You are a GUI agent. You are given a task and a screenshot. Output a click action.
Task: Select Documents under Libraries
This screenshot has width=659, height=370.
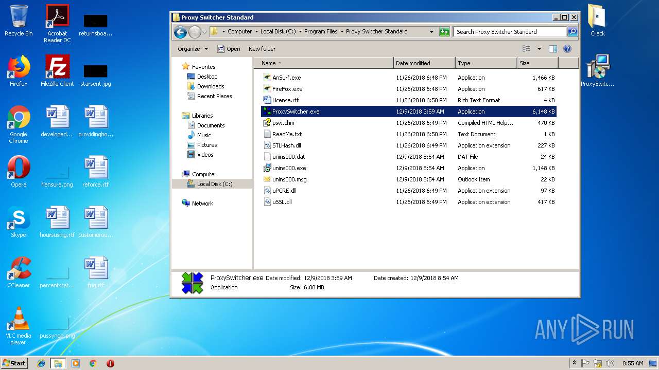tap(211, 125)
